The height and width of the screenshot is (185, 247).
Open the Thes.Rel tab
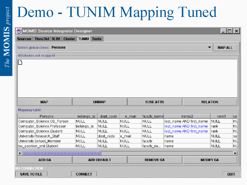[41, 39]
